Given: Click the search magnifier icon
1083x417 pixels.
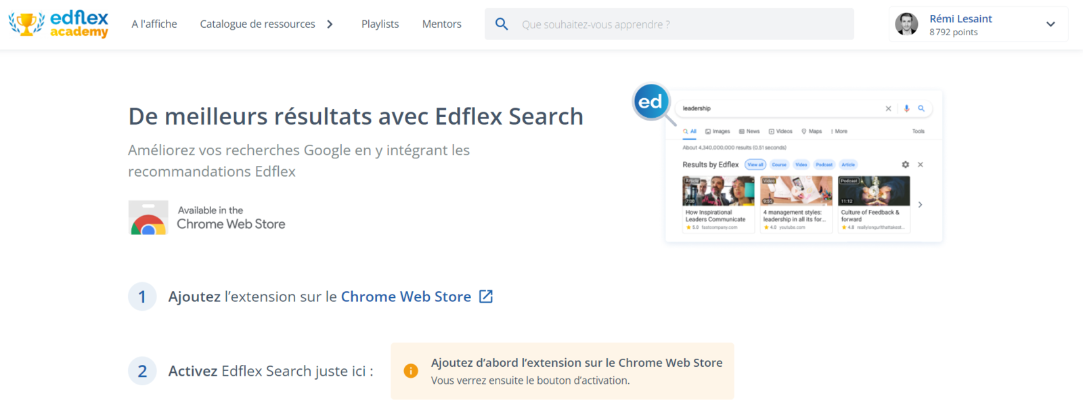Looking at the screenshot, I should (502, 24).
